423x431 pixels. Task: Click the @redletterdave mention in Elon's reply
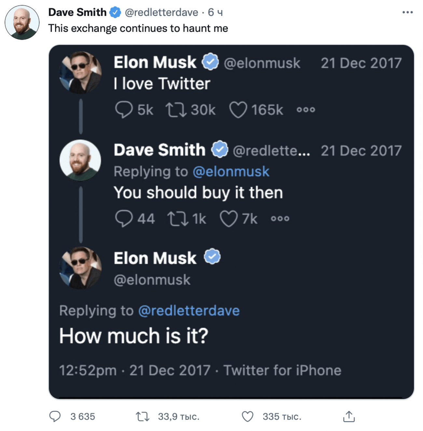[x=189, y=311]
